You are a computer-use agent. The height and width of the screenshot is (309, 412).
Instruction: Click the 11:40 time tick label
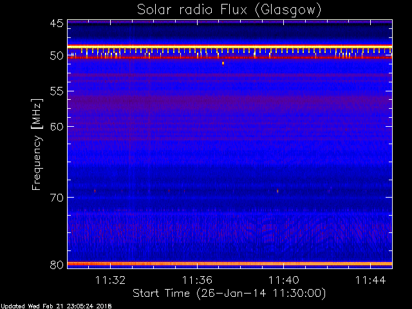coord(283,280)
